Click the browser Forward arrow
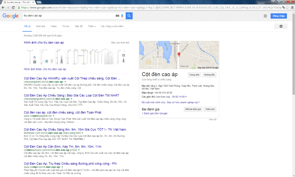The width and height of the screenshot is (295, 177). point(8,8)
